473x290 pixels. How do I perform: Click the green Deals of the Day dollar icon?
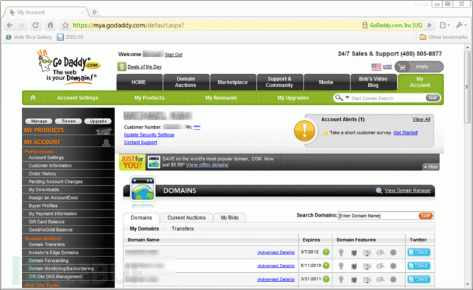point(121,67)
